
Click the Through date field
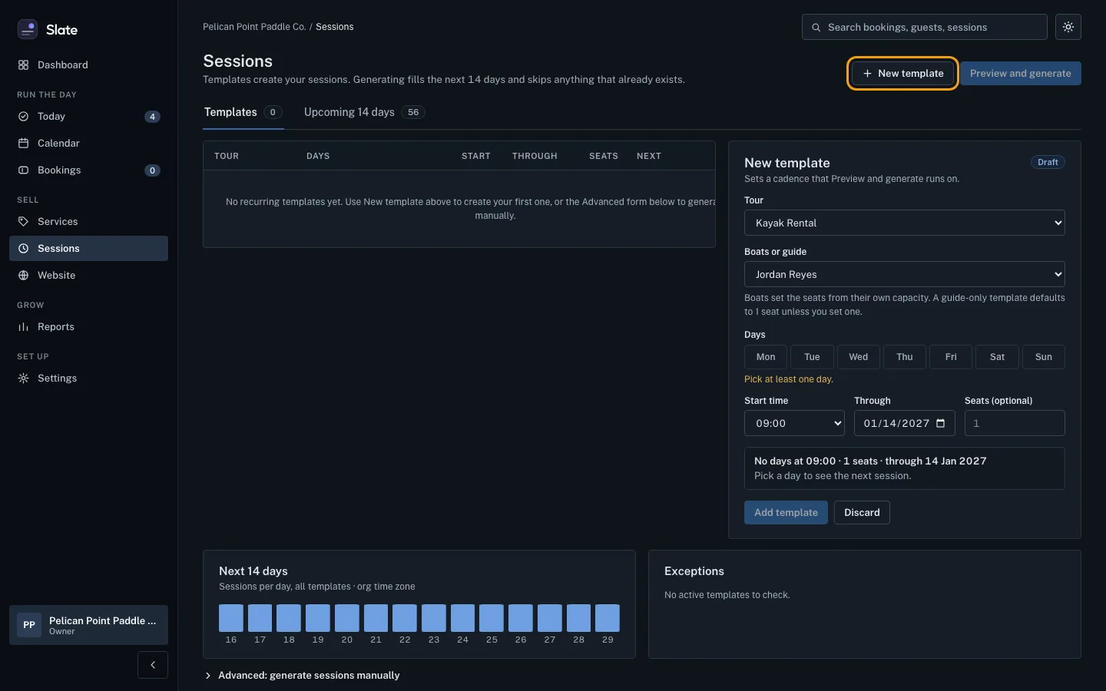(905, 423)
